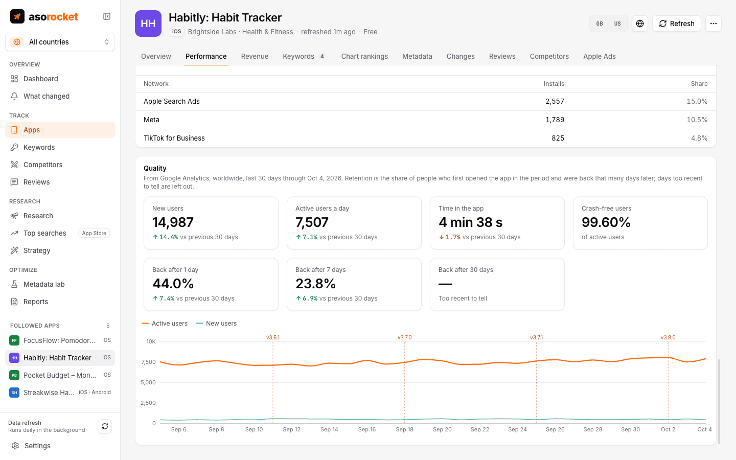The image size is (736, 460).
Task: Open Top searches in sidebar
Action: coord(60,233)
